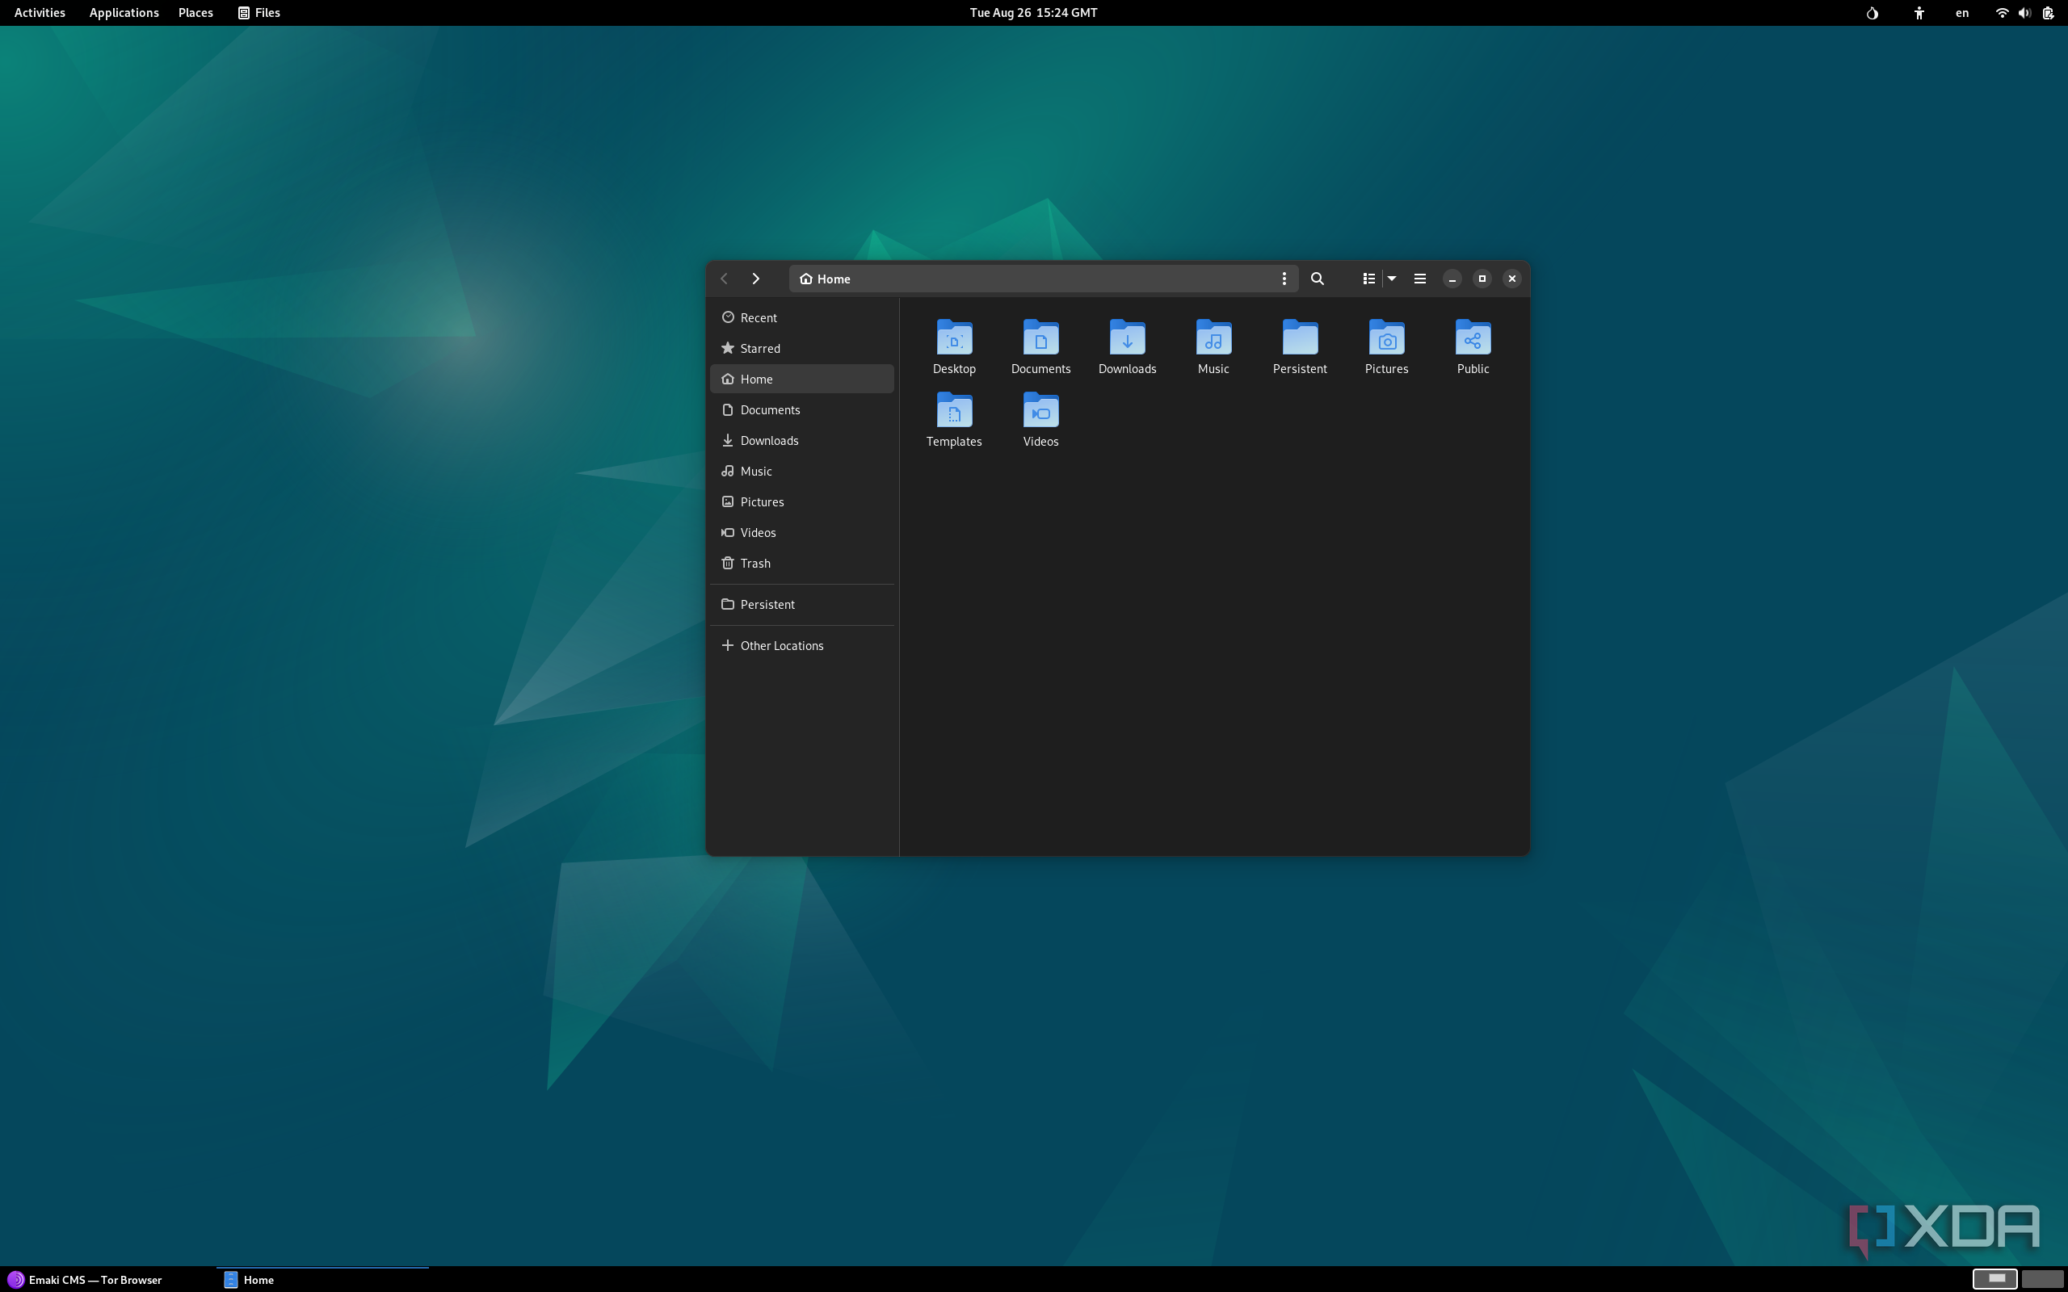Click Other Locations in sidebar
Viewport: 2068px width, 1292px height.
tap(781, 645)
